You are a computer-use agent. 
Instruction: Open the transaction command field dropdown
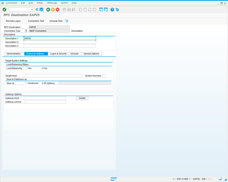(32, 9)
